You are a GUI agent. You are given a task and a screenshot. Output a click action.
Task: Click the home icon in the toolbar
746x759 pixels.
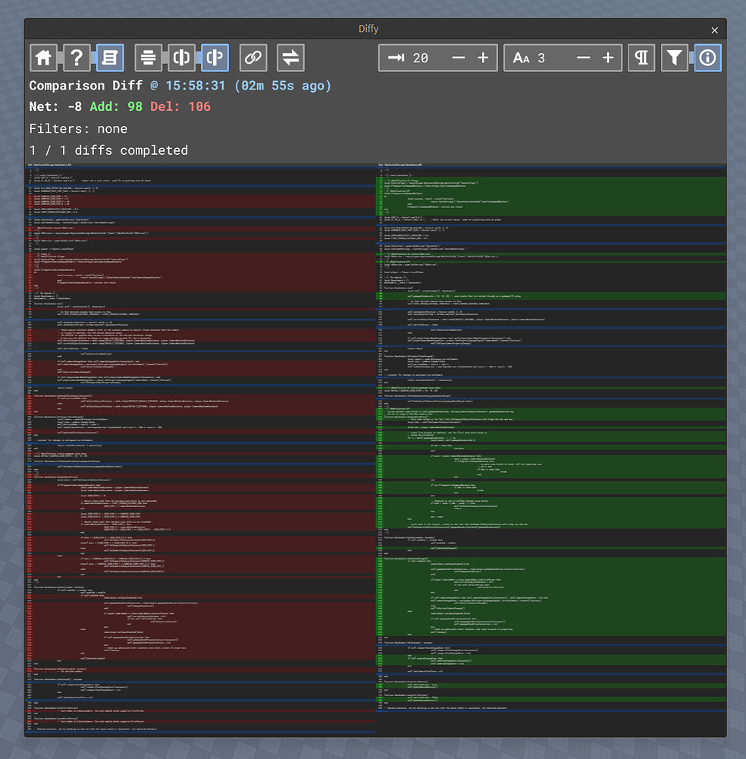tap(43, 58)
